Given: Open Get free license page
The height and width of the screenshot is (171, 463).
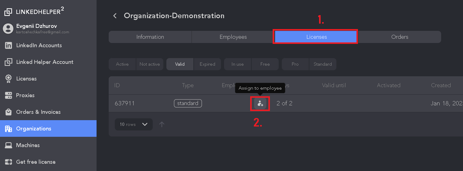Looking at the screenshot, I should click(x=48, y=162).
